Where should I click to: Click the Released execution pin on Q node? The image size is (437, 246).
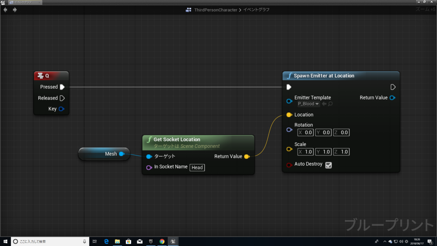click(x=62, y=98)
